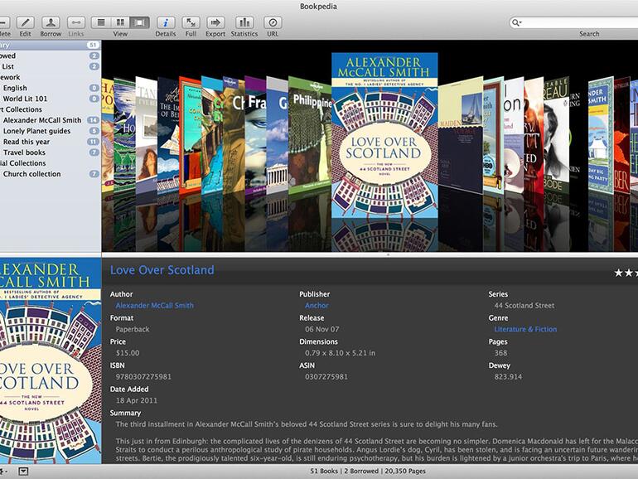Click the price value $15.00
638x479 pixels.
coord(128,353)
